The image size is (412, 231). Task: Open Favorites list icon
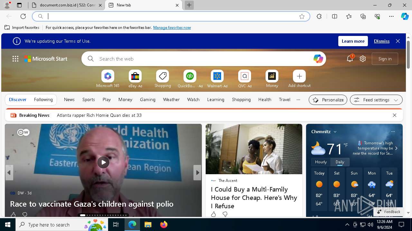click(349, 16)
